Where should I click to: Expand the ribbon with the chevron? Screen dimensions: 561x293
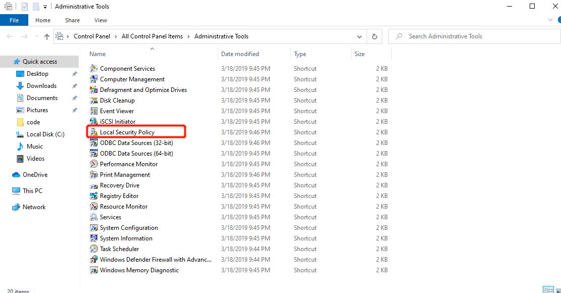(550, 20)
